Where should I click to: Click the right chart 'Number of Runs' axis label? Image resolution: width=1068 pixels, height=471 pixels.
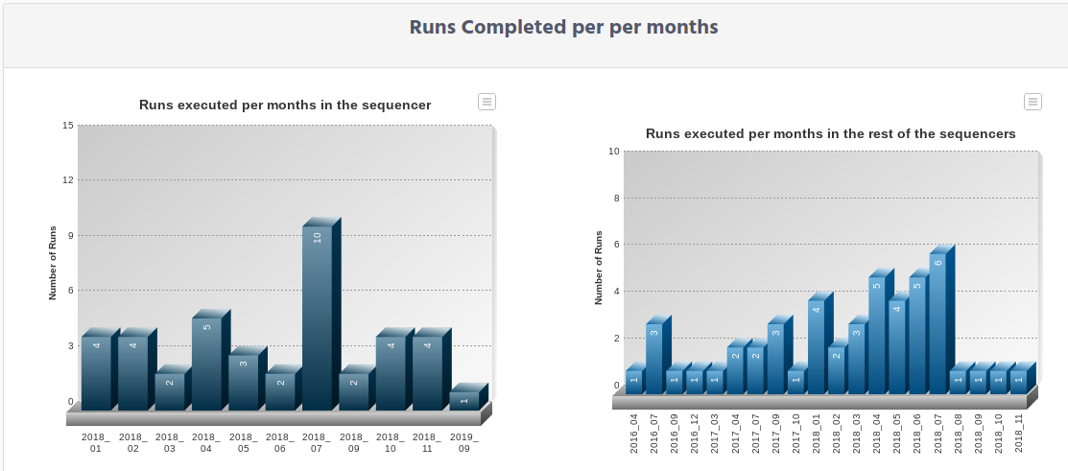pos(599,269)
